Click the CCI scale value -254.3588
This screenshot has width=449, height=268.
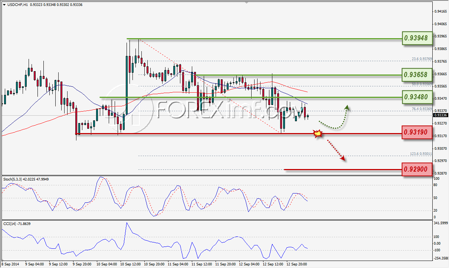tap(441, 258)
